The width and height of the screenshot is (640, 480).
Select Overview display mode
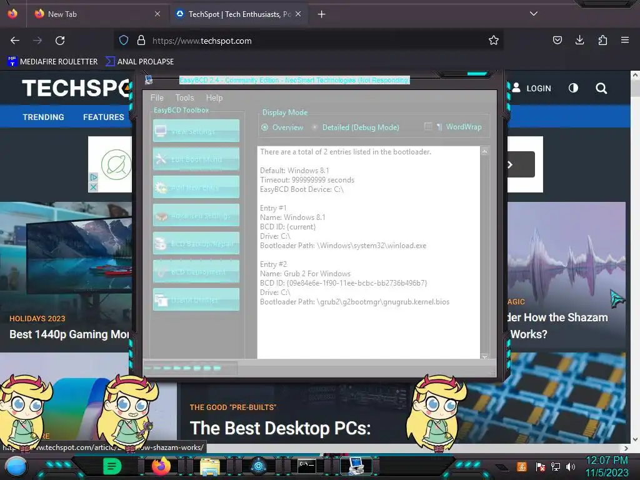[x=265, y=127]
